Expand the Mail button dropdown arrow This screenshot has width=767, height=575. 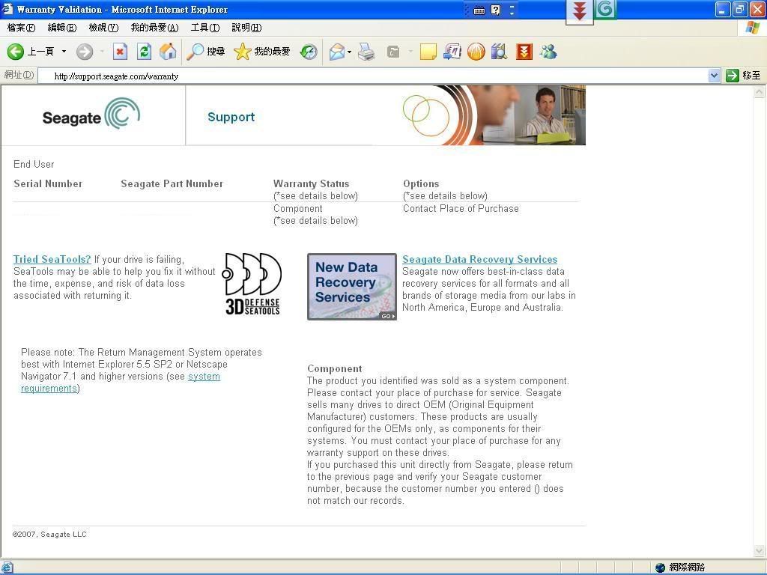click(x=349, y=52)
